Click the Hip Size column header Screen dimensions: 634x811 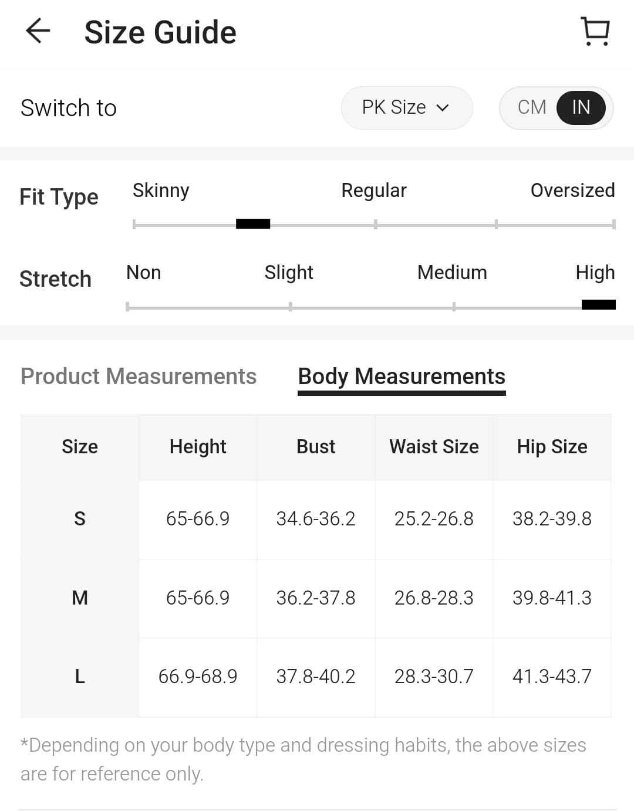[552, 447]
